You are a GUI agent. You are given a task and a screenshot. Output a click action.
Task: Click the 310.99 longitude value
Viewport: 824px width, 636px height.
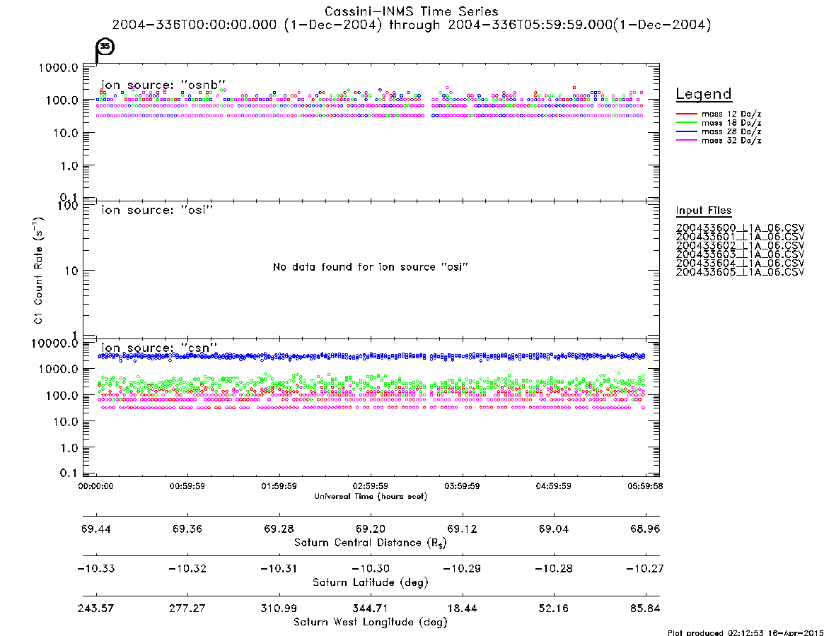tap(279, 608)
